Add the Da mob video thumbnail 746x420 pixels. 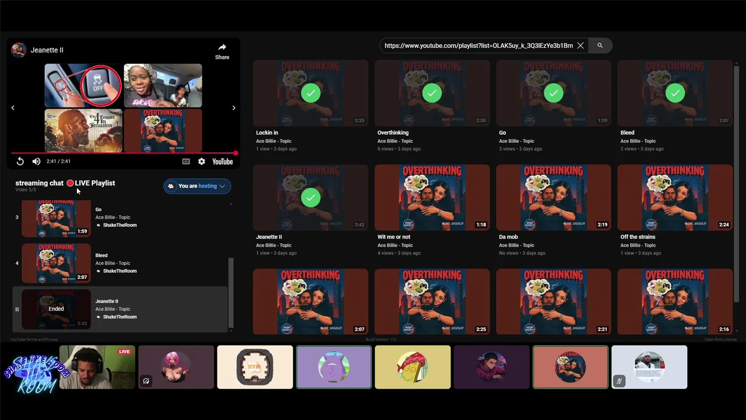point(554,197)
